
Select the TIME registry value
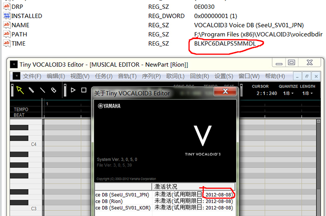19,43
